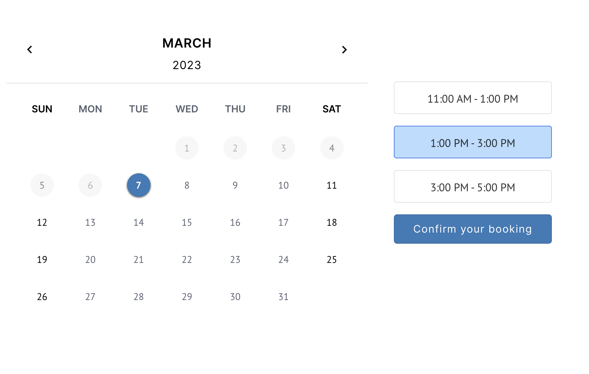Choose Thursday March 9
Screen dimensions: 589x374
point(235,185)
